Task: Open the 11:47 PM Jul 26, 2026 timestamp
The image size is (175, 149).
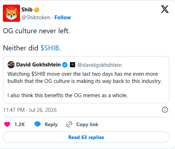Action: click(x=30, y=110)
